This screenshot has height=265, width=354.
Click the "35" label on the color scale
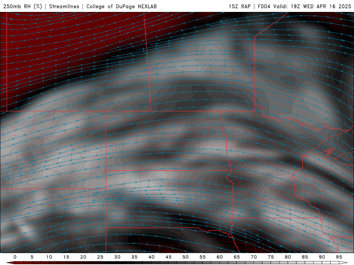pyautogui.click(x=135, y=257)
